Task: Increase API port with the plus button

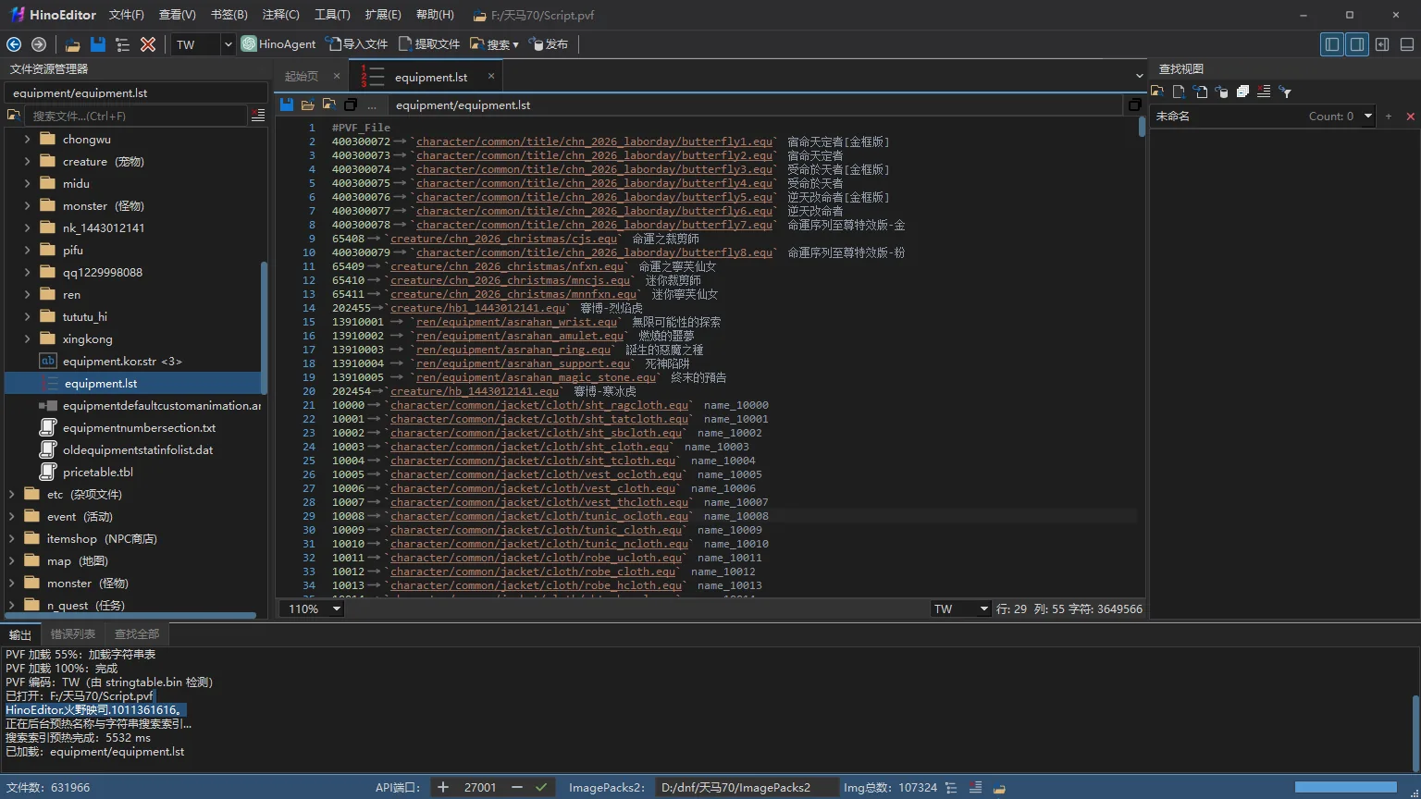Action: [x=443, y=788]
